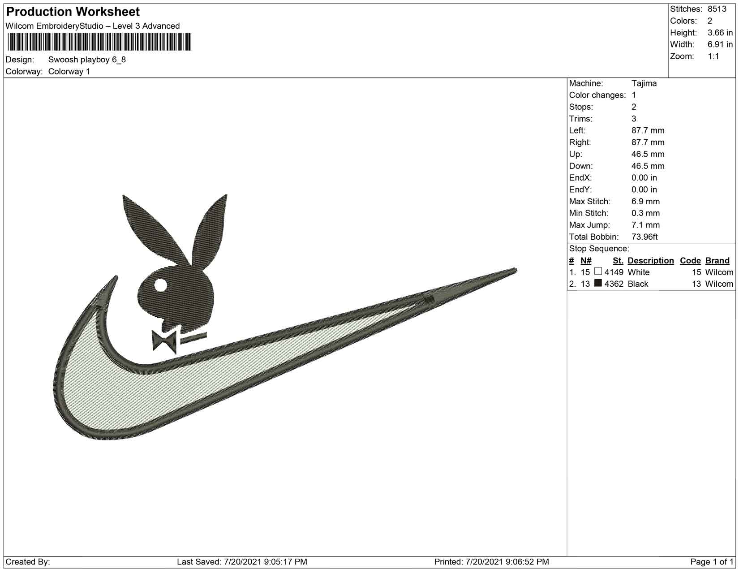Click the barcode under the Wilcom subtitle
This screenshot has width=739, height=569.
[99, 42]
